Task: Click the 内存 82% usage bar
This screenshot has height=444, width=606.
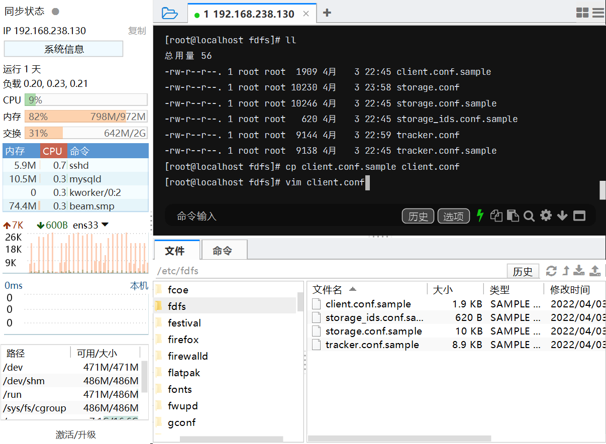Action: click(x=86, y=117)
